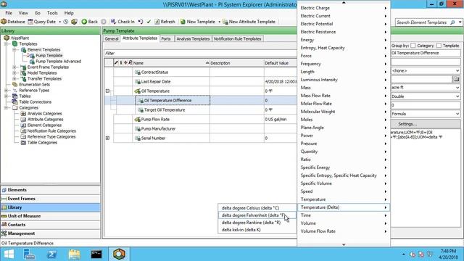Viewport: 464px width, 261px height.
Task: Click the Pump Flow Rate attribute icon
Action: pyautogui.click(x=137, y=119)
